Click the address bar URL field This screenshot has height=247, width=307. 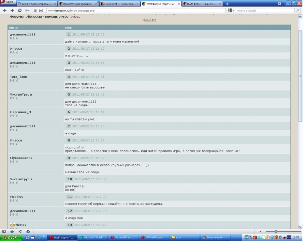[x=136, y=11]
